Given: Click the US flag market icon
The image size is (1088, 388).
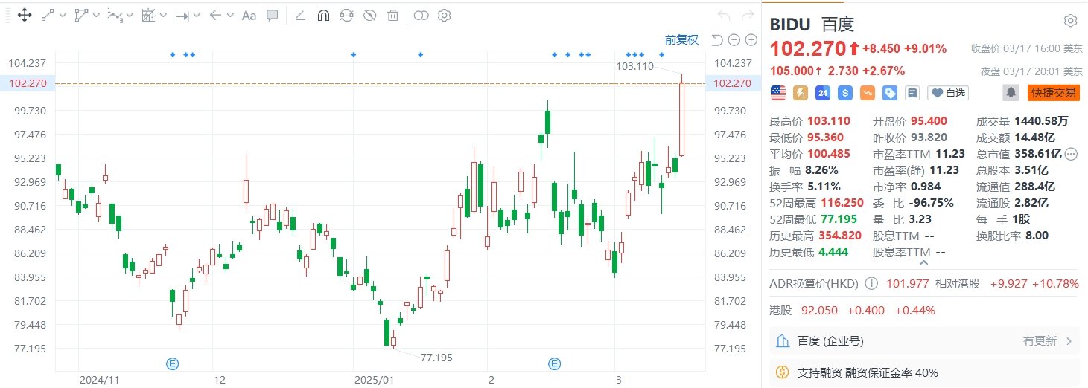Looking at the screenshot, I should coord(778,93).
